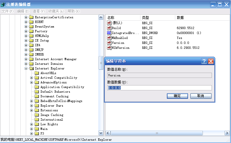
Task: Click the 6.0.2900.5512 data value
Action: (x=188, y=48)
